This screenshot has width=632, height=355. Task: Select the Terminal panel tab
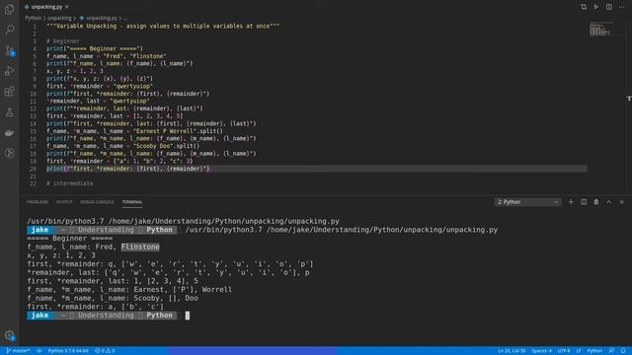pyautogui.click(x=131, y=202)
